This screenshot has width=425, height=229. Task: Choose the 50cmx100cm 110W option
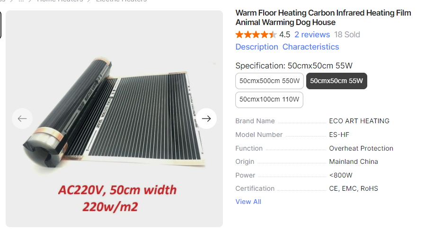(269, 99)
